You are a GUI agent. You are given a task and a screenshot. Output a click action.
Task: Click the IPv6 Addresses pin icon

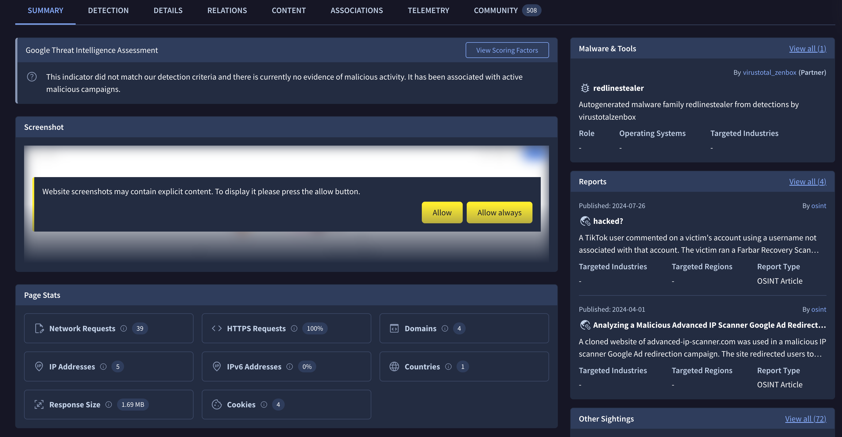pyautogui.click(x=217, y=366)
